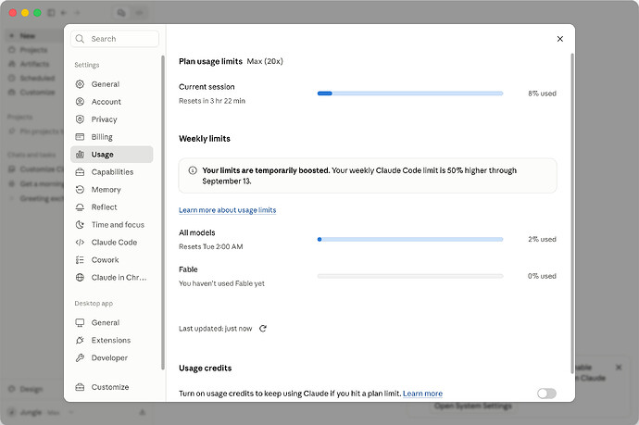The height and width of the screenshot is (425, 639).
Task: Click "Last updated: just now" text
Action: point(215,329)
